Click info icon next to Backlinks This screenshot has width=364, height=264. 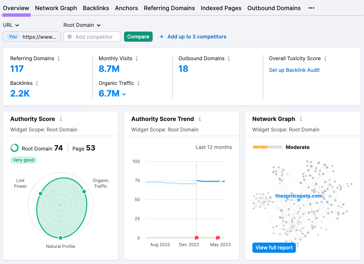click(x=37, y=83)
